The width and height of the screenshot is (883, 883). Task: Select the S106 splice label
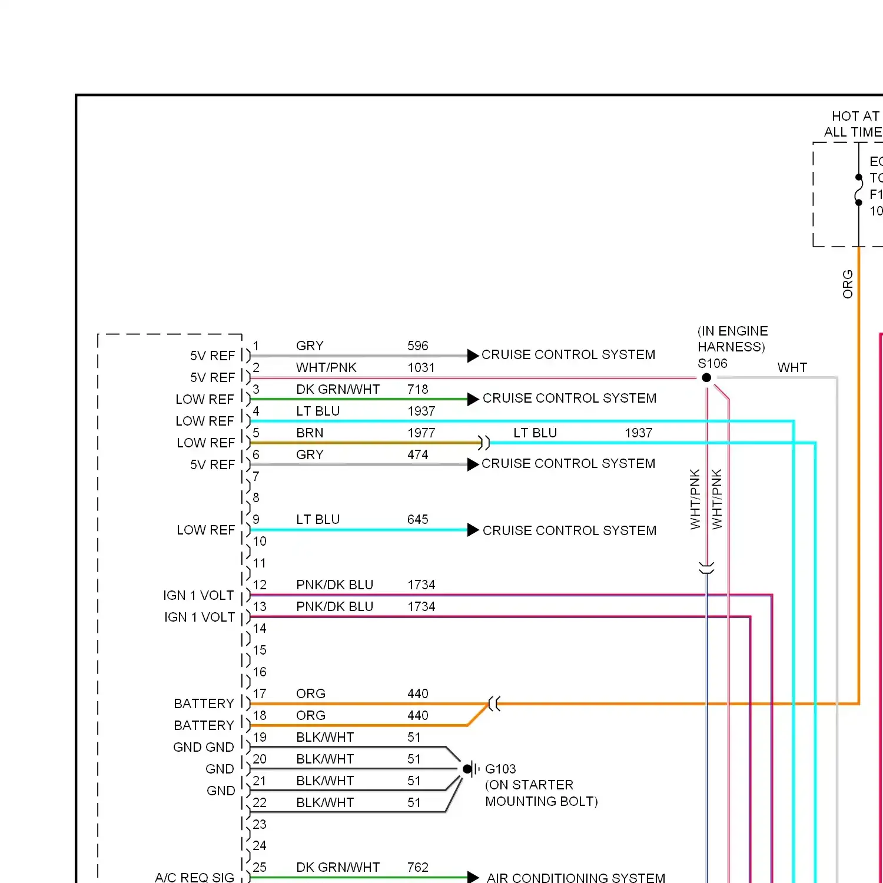coord(712,363)
